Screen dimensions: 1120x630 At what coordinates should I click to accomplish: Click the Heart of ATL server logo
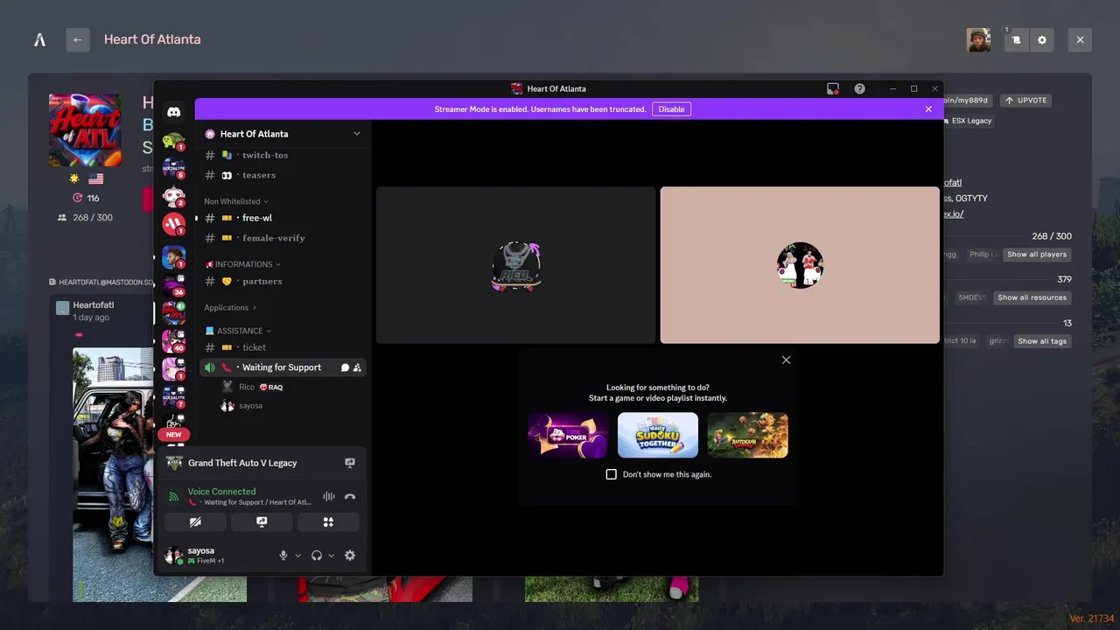click(85, 129)
